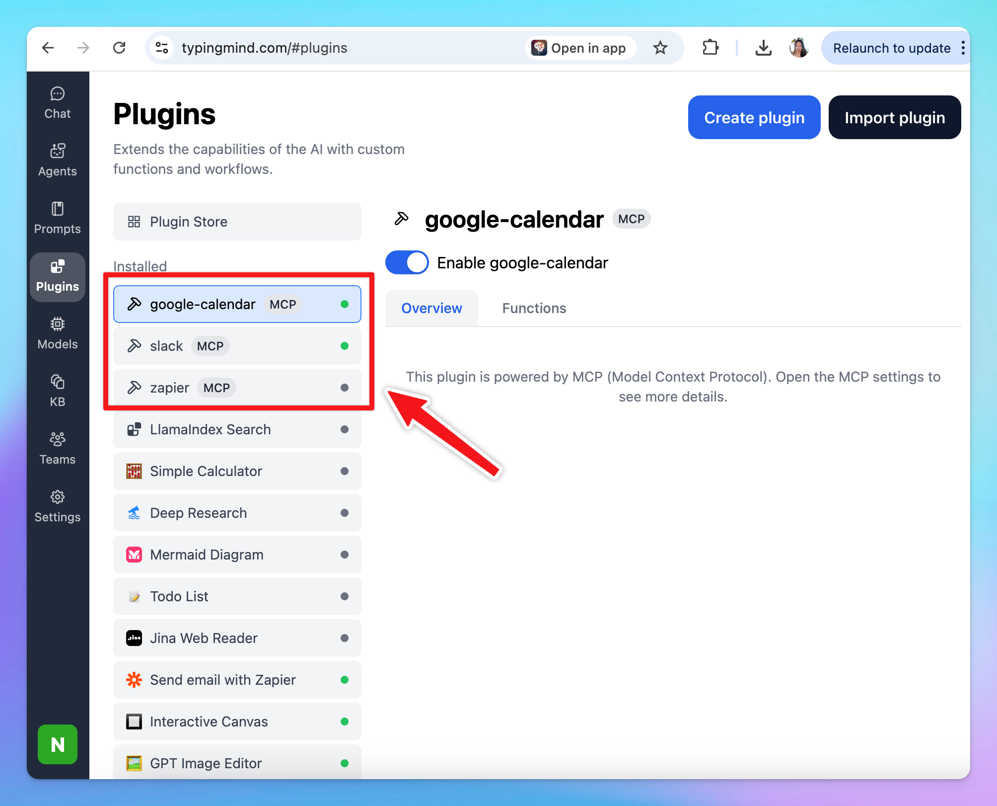The height and width of the screenshot is (806, 997).
Task: Click site info icon in address bar
Action: point(162,48)
